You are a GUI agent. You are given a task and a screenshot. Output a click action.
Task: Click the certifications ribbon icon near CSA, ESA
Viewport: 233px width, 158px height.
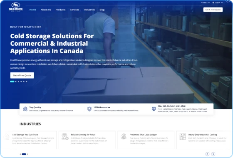pos(154,109)
